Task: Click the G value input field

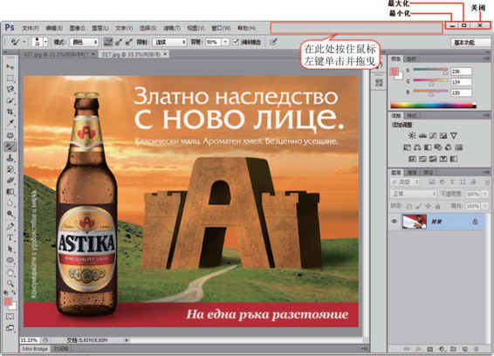Action: (x=461, y=82)
